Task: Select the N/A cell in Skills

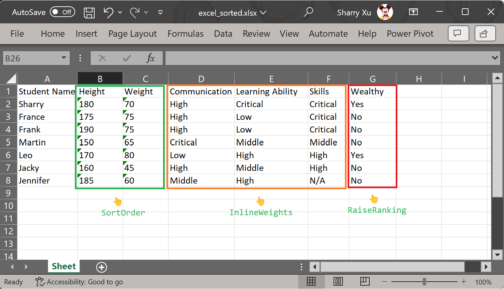Action: (328, 181)
